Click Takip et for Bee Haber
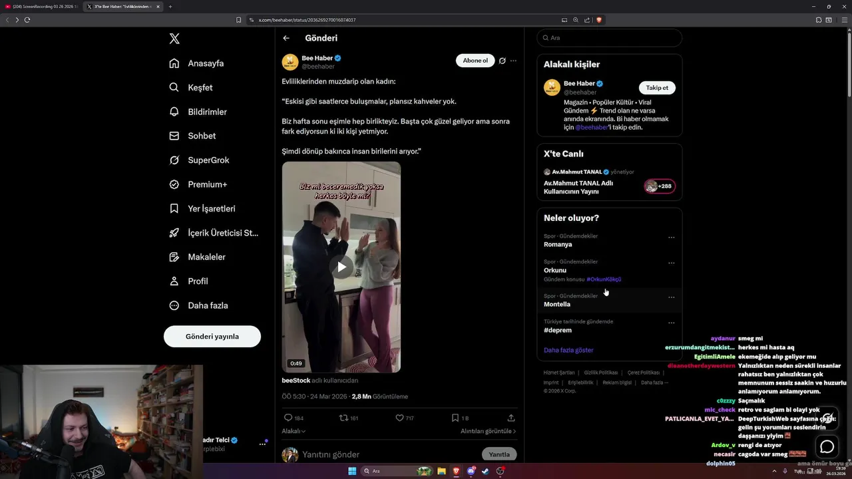 coord(657,88)
